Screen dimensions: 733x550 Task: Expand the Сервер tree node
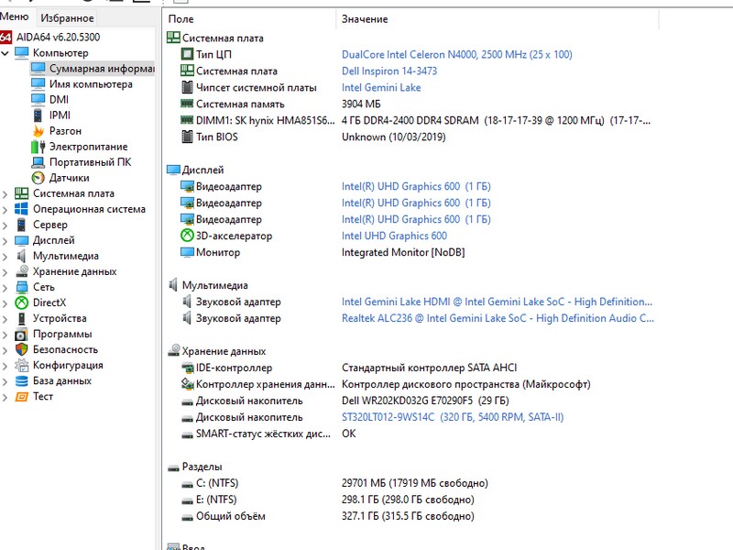coord(5,225)
